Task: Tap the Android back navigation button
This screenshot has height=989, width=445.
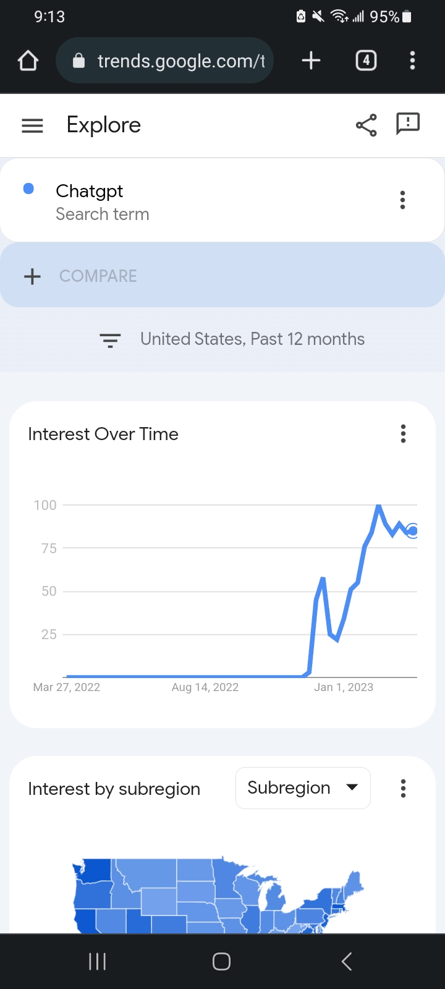Action: [347, 961]
